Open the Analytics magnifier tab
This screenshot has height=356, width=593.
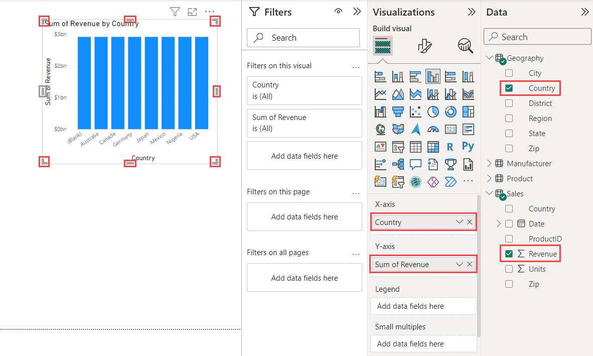(x=465, y=46)
